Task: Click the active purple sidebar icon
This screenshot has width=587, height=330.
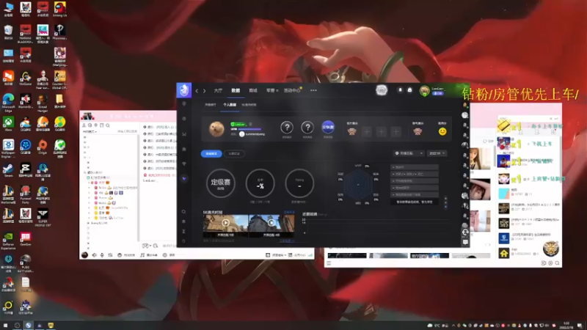Action: click(184, 178)
